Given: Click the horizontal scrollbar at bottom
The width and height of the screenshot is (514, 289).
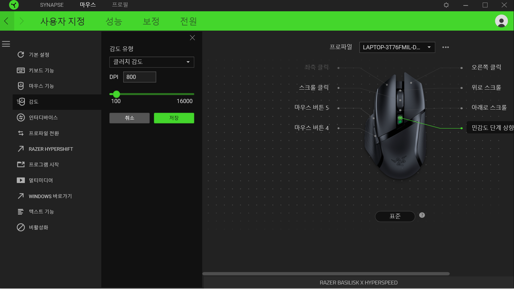Looking at the screenshot, I should click(x=326, y=274).
